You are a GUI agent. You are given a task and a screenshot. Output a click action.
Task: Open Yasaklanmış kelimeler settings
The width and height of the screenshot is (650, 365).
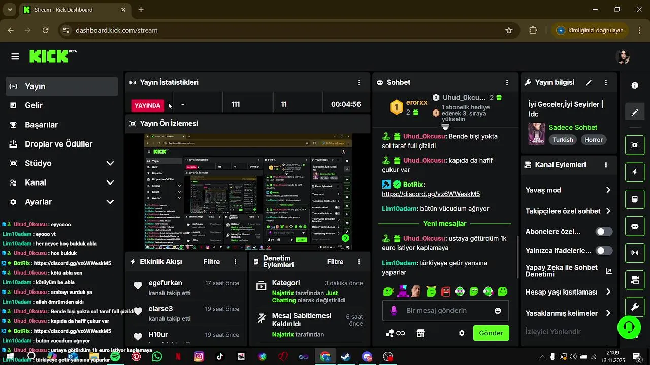pos(568,313)
